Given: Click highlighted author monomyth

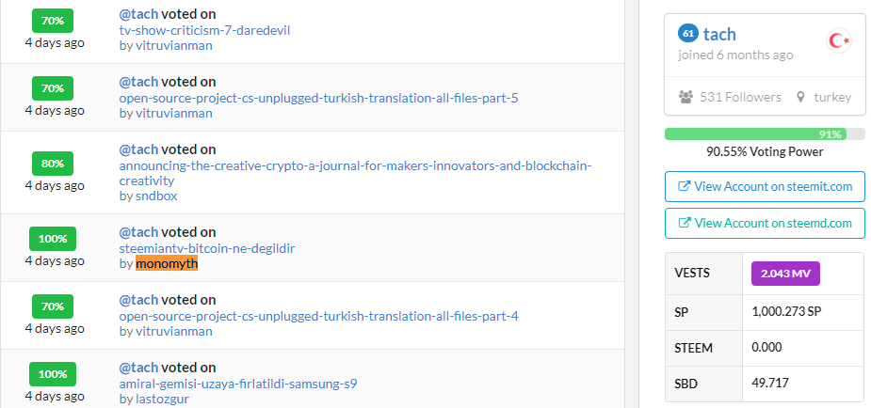Looking at the screenshot, I should [167, 264].
